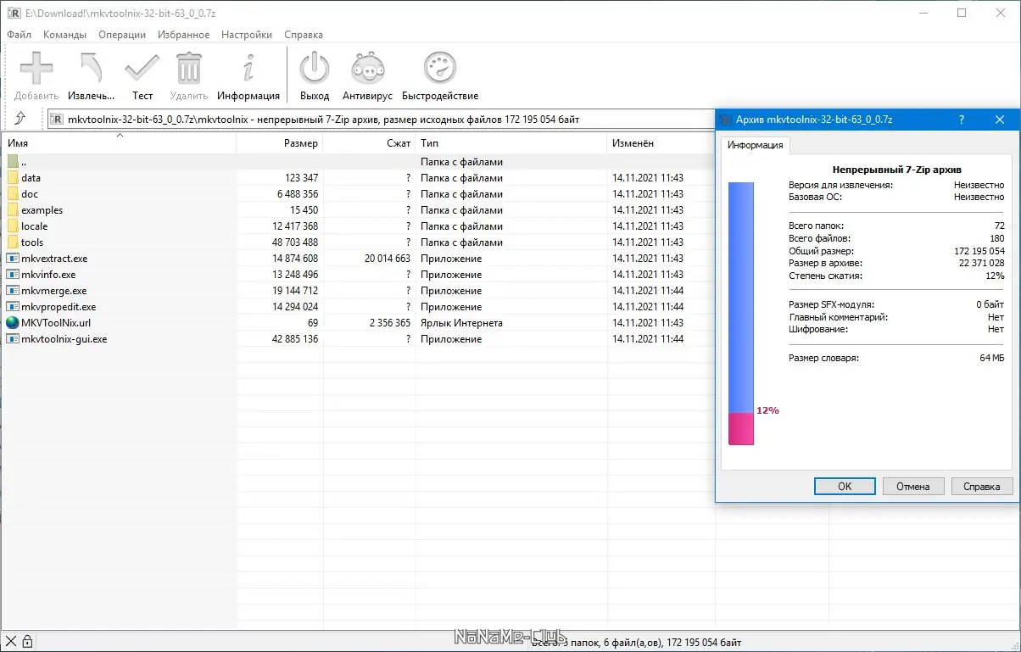The image size is (1021, 652).
Task: Click the Test (Тест) checkmark icon
Action: (x=142, y=68)
